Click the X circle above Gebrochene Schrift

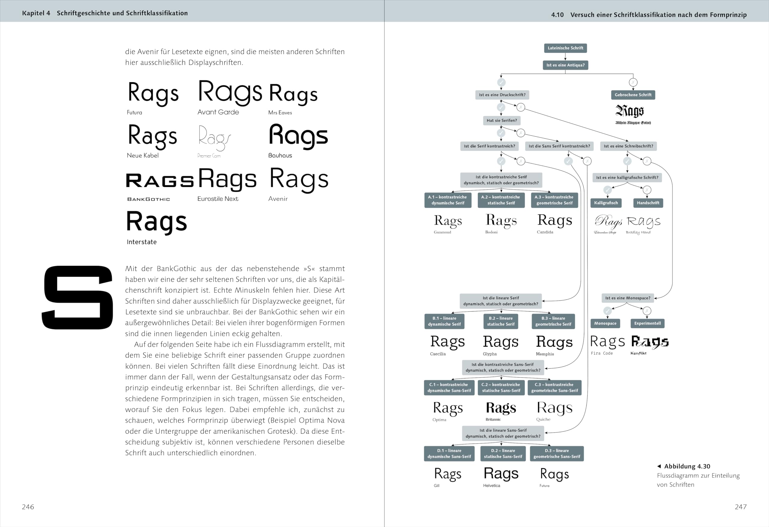633,82
